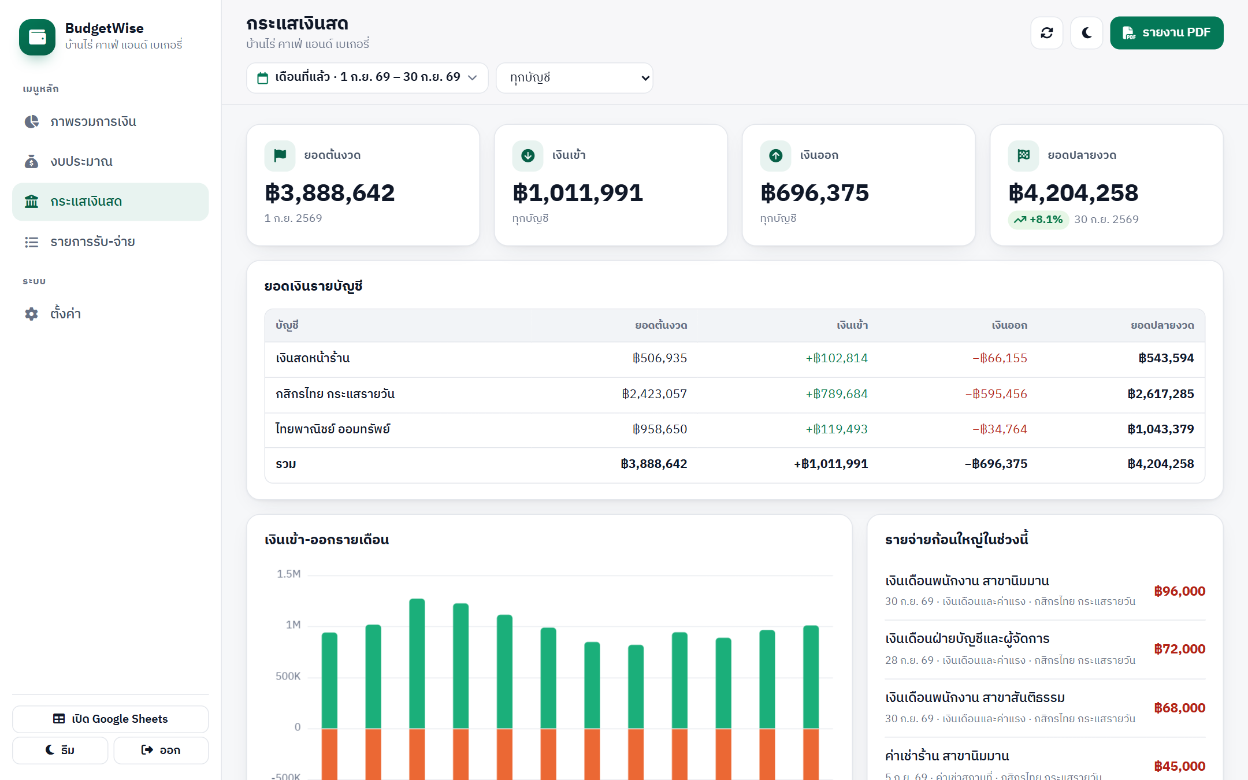This screenshot has width=1248, height=780.
Task: Click the −฿34,764 outflow cell
Action: (1000, 429)
